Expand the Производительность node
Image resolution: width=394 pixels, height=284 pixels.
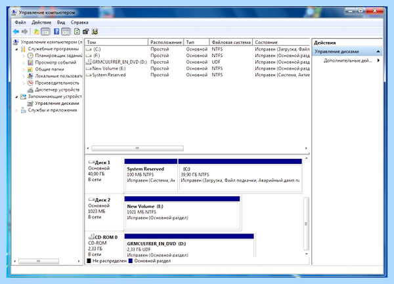(x=24, y=83)
